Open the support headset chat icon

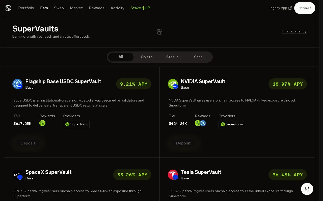pos(307,189)
